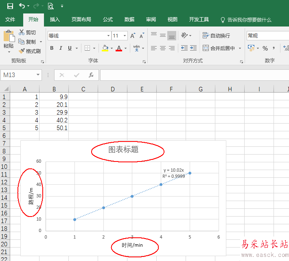
Task: Expand the fill color dropdown arrow
Action: point(112,48)
